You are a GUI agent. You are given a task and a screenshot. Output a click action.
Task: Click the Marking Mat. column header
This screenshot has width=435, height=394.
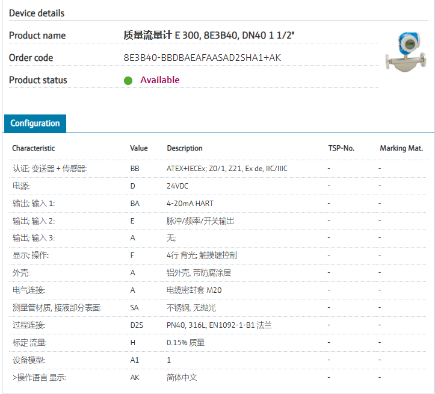coord(401,148)
